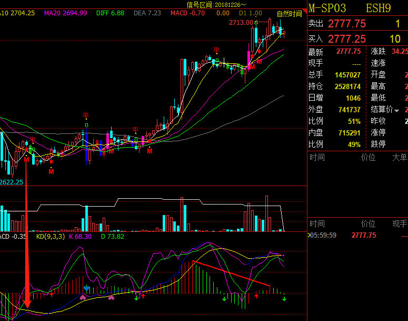Click the green DIFF 6.88 legend

111,13
